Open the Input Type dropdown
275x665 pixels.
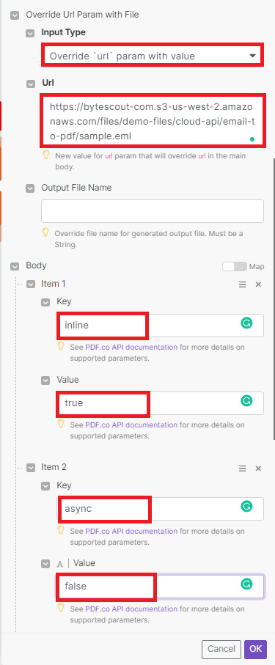coord(153,55)
